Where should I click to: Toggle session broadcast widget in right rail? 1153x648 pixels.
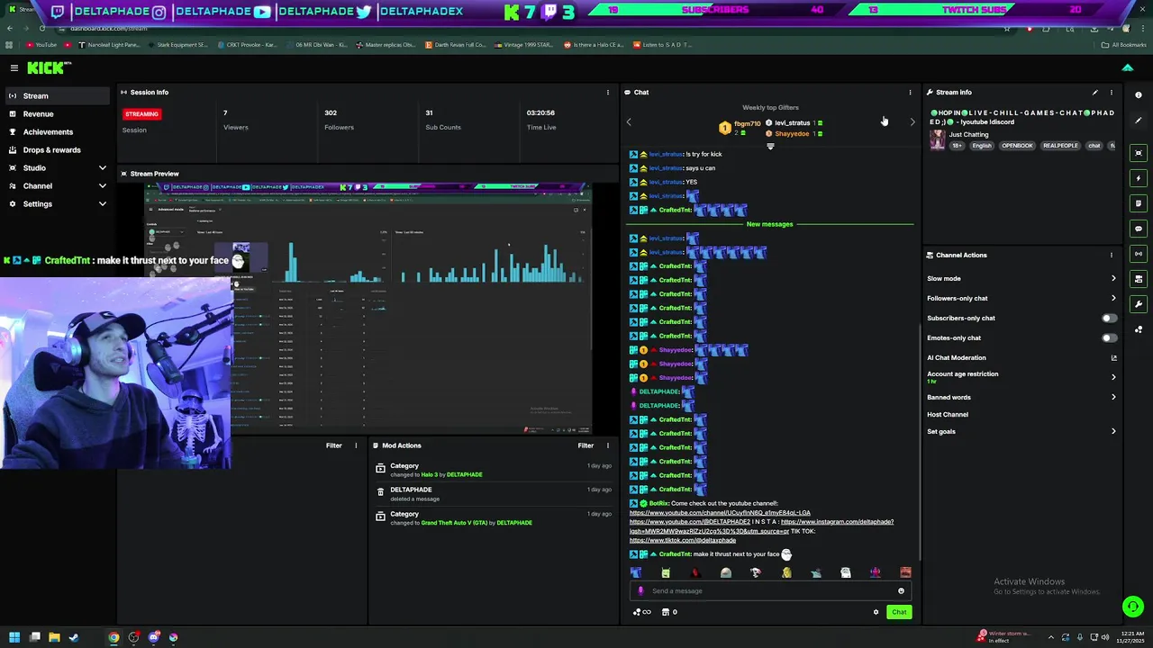click(1139, 254)
